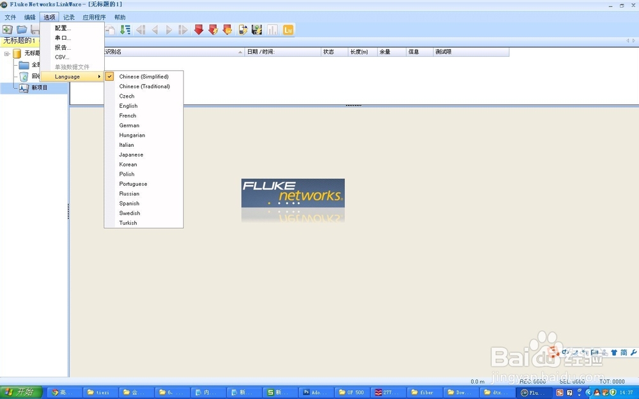Click the red arrow with LW badge icon
The image size is (639, 399).
tap(227, 30)
